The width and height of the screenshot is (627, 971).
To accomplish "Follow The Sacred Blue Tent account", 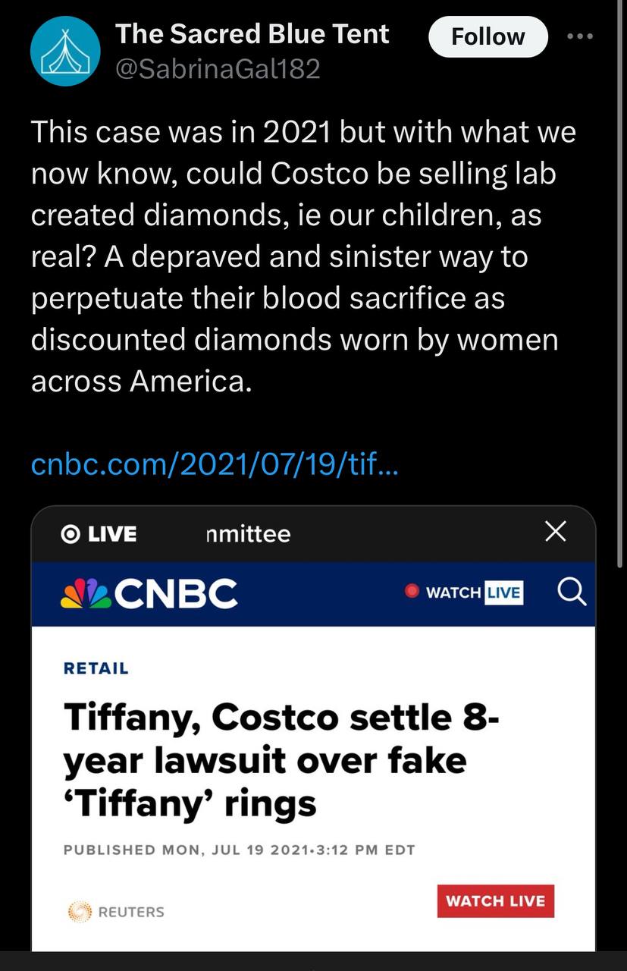I will tap(487, 36).
